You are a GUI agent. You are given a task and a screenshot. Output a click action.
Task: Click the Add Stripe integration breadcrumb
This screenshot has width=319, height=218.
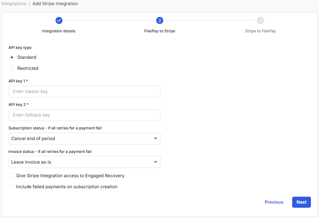coord(55,4)
